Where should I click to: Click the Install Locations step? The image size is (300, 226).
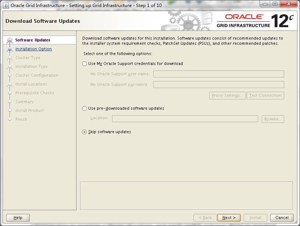(x=31, y=84)
